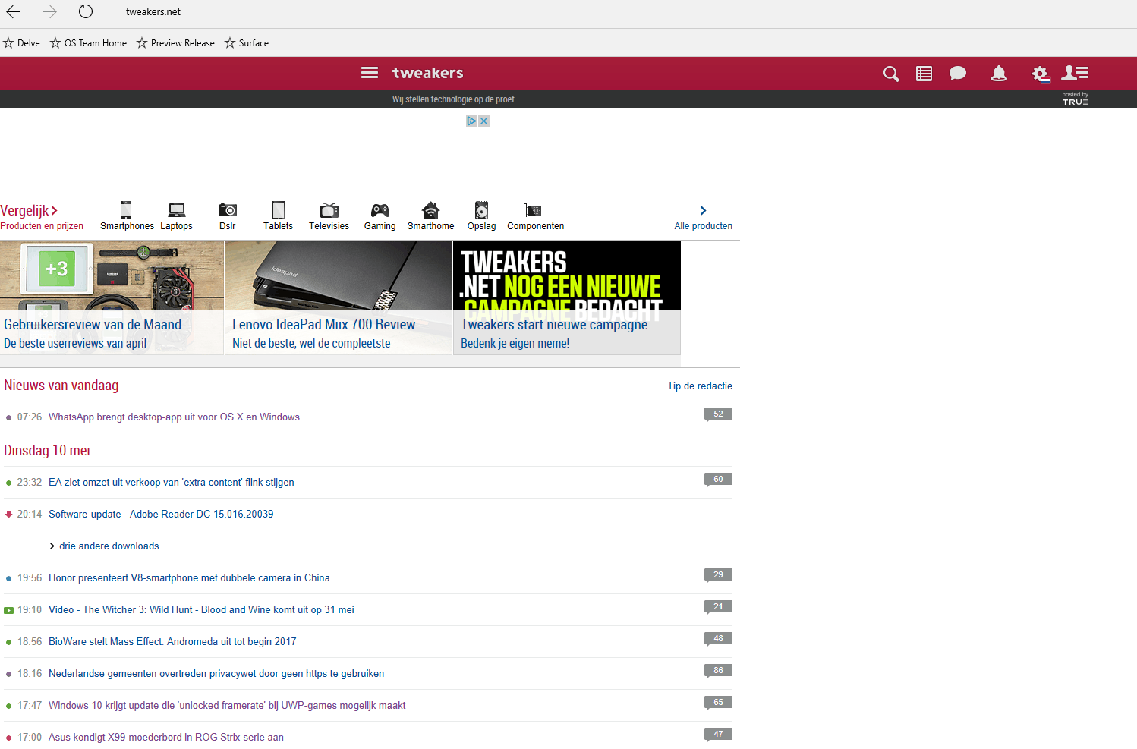Open the Tweakers start nieuwe campagne card
Image resolution: width=1137 pixels, height=749 pixels.
(567, 297)
